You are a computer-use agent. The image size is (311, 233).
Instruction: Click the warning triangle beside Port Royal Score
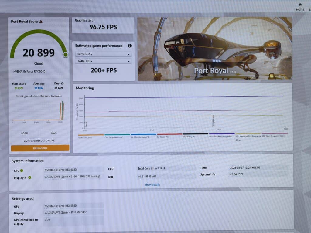[41, 22]
